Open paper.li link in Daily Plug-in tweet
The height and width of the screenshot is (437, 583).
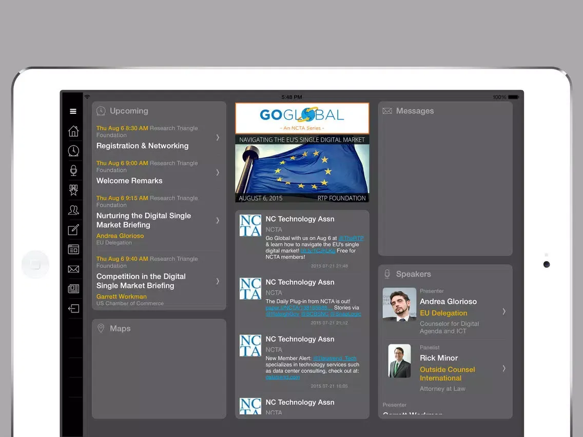299,308
